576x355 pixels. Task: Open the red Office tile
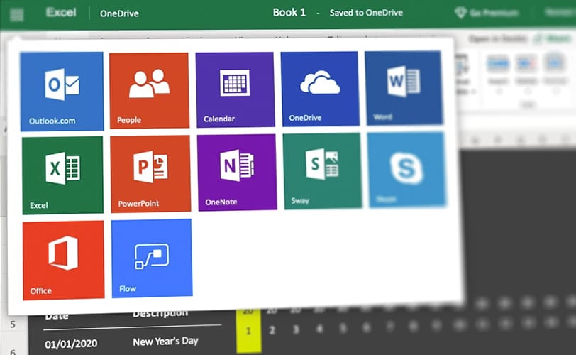coord(63,260)
